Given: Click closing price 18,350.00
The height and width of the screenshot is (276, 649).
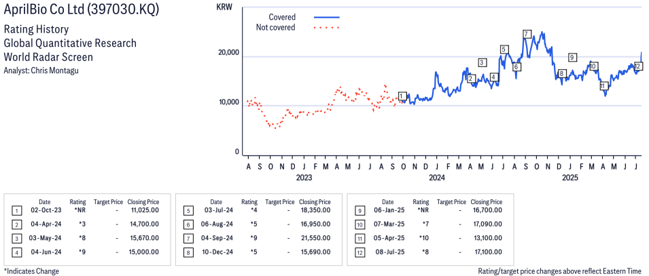Looking at the screenshot, I should [x=315, y=210].
